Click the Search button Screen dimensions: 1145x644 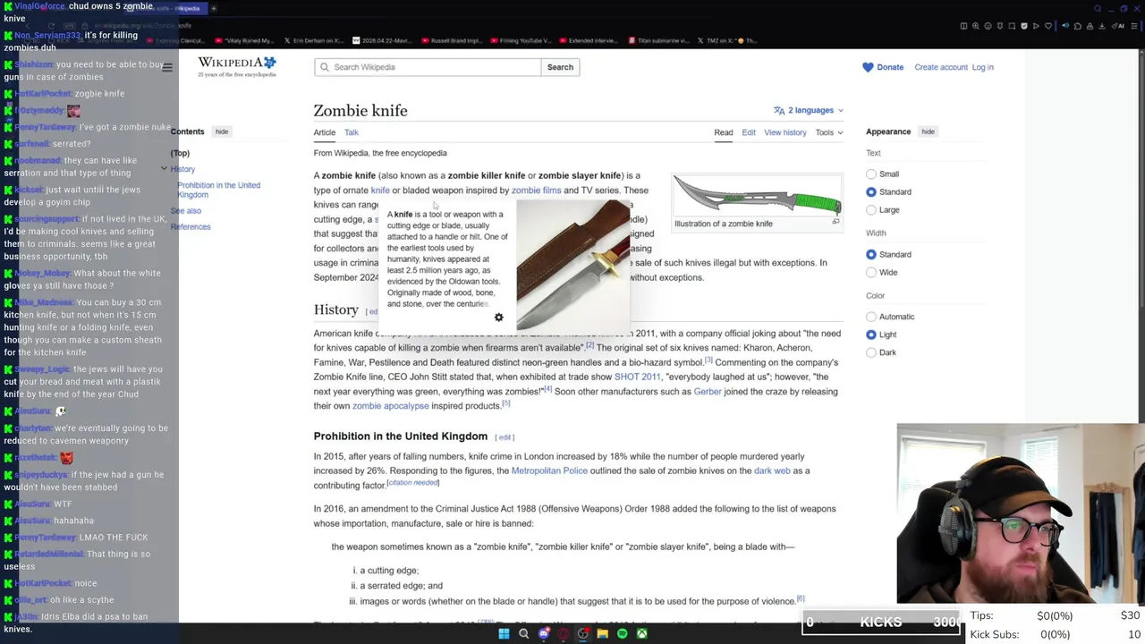click(560, 67)
